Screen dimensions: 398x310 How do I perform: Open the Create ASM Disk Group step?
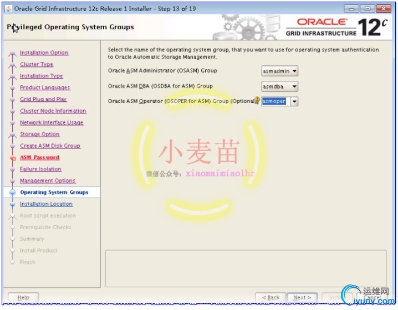(x=50, y=146)
